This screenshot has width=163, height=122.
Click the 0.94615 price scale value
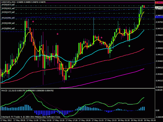(x=159, y=42)
